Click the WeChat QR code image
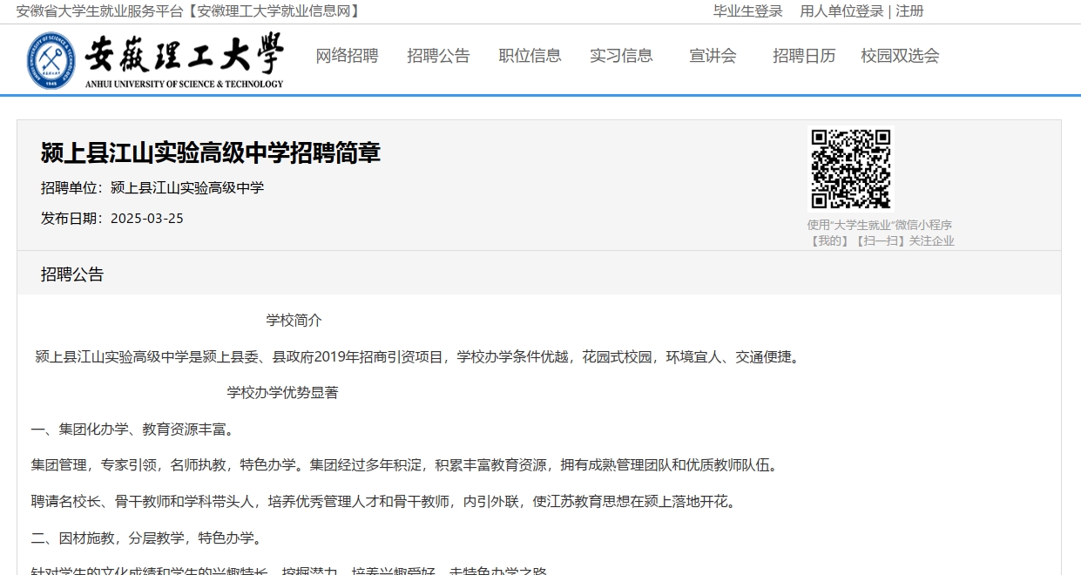This screenshot has width=1081, height=575. pyautogui.click(x=850, y=169)
